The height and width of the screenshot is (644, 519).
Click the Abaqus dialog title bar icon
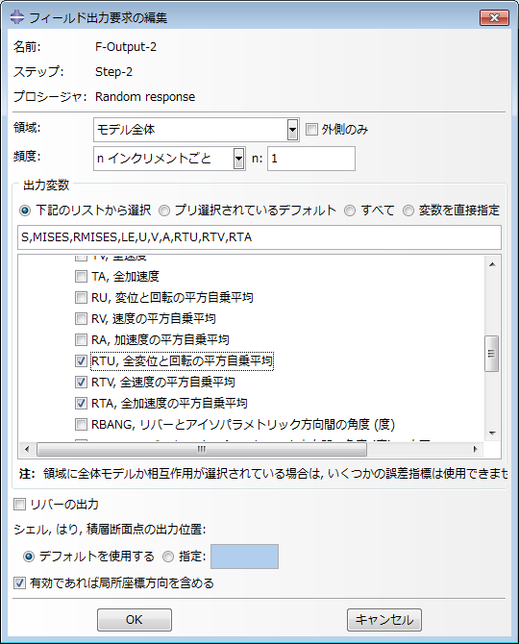point(17,17)
